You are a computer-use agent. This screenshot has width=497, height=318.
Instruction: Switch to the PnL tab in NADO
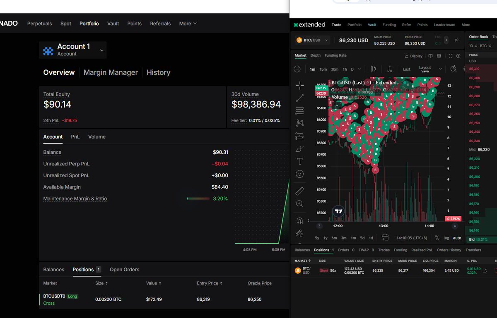pyautogui.click(x=75, y=136)
